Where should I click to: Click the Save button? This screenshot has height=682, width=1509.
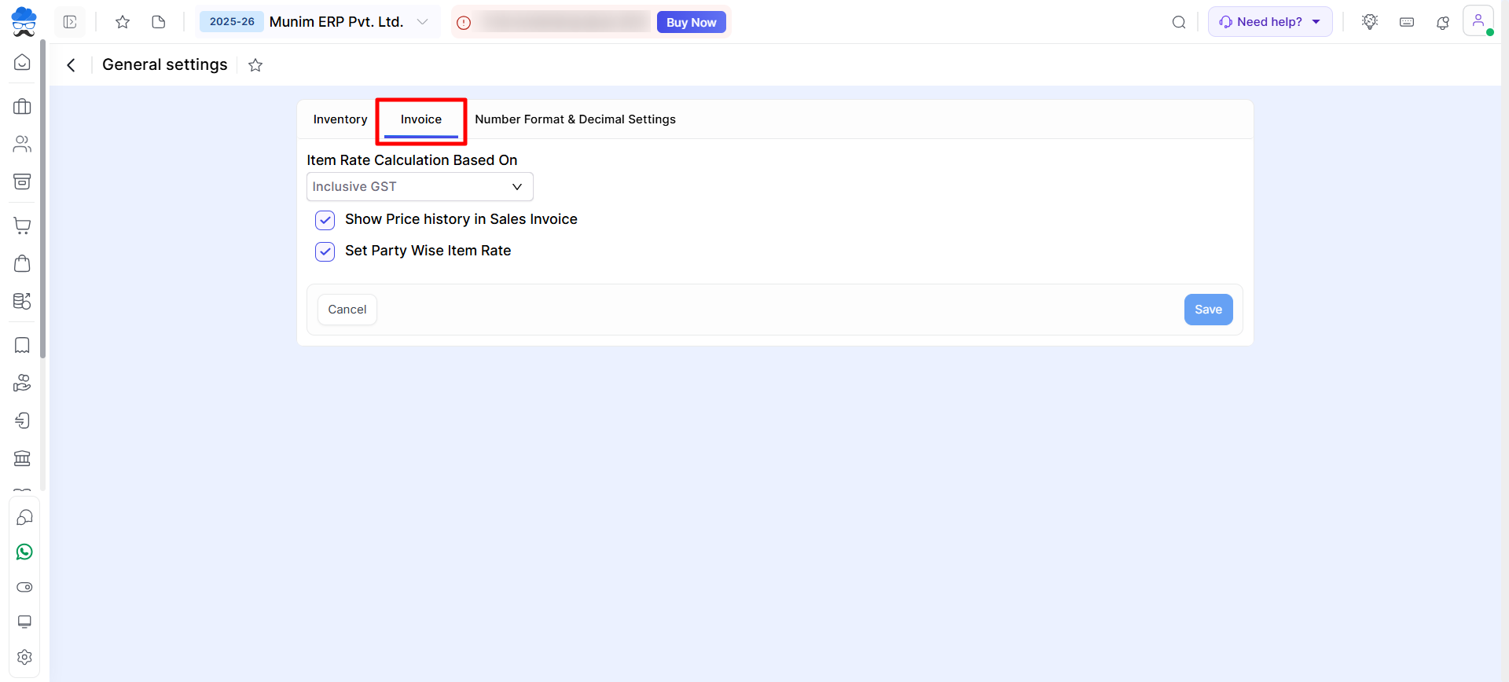1207,310
